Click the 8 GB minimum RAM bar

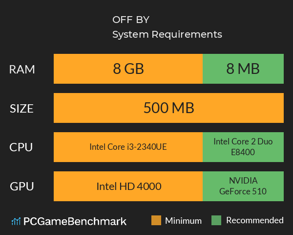[x=128, y=69]
